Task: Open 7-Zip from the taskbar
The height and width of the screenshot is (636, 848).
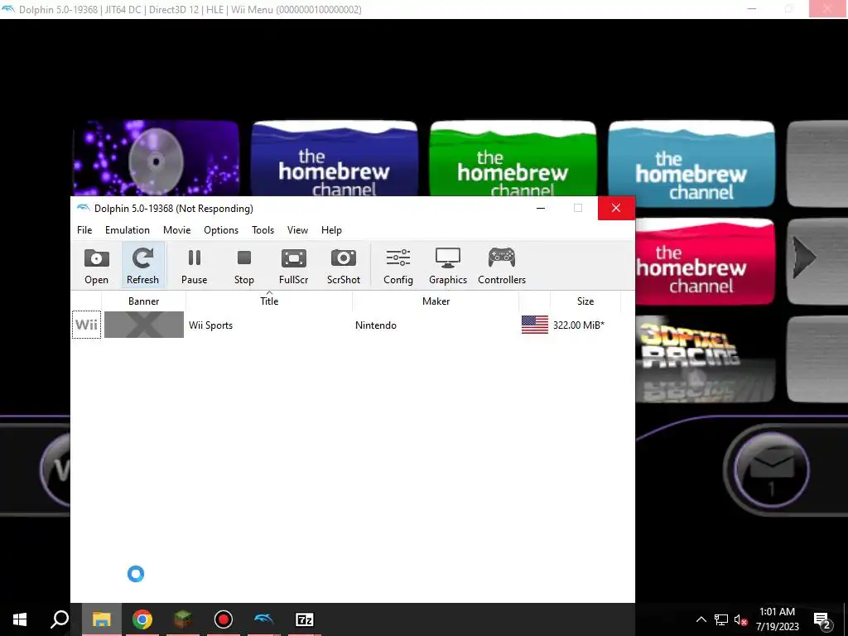Action: [x=305, y=619]
